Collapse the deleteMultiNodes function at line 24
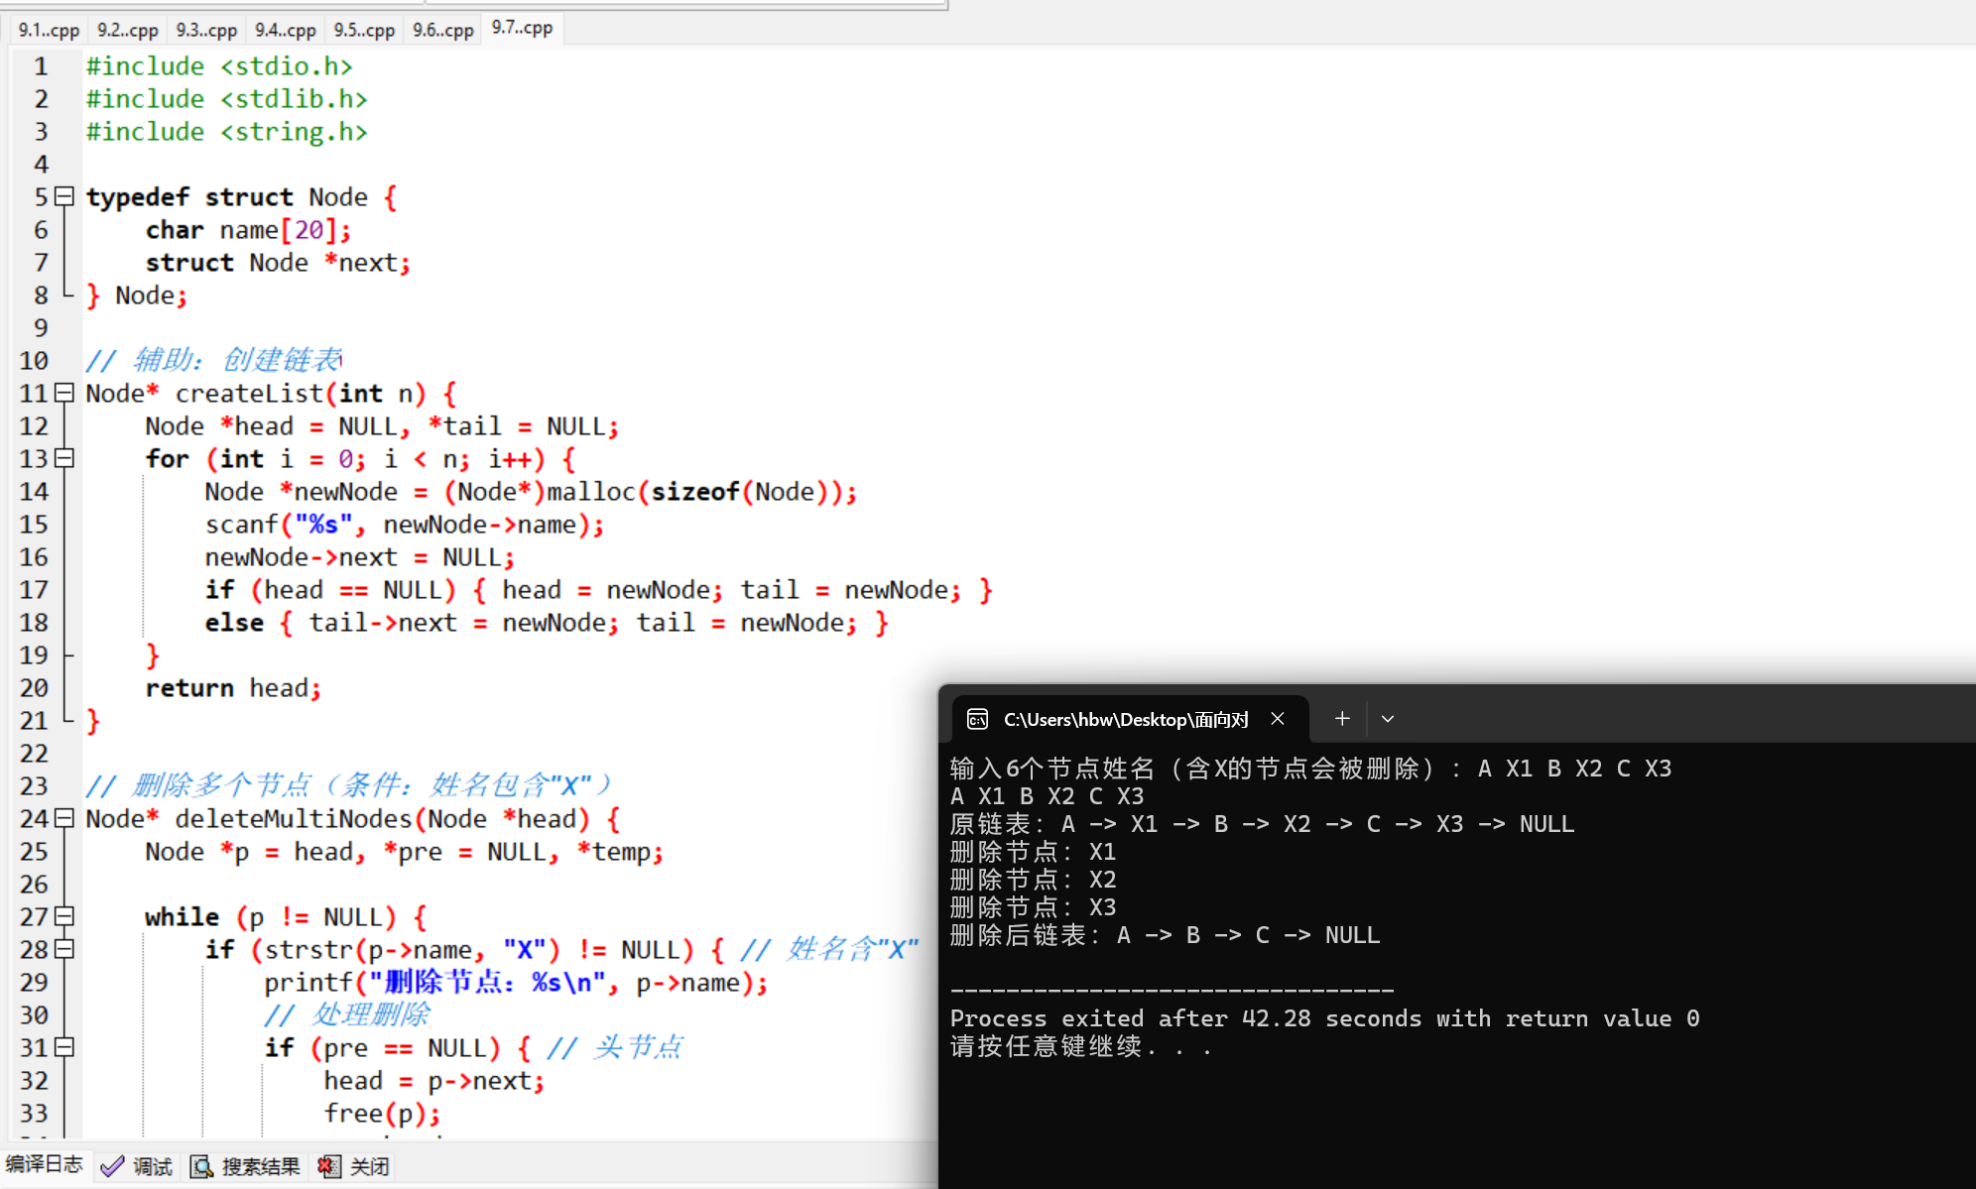 pyautogui.click(x=64, y=818)
